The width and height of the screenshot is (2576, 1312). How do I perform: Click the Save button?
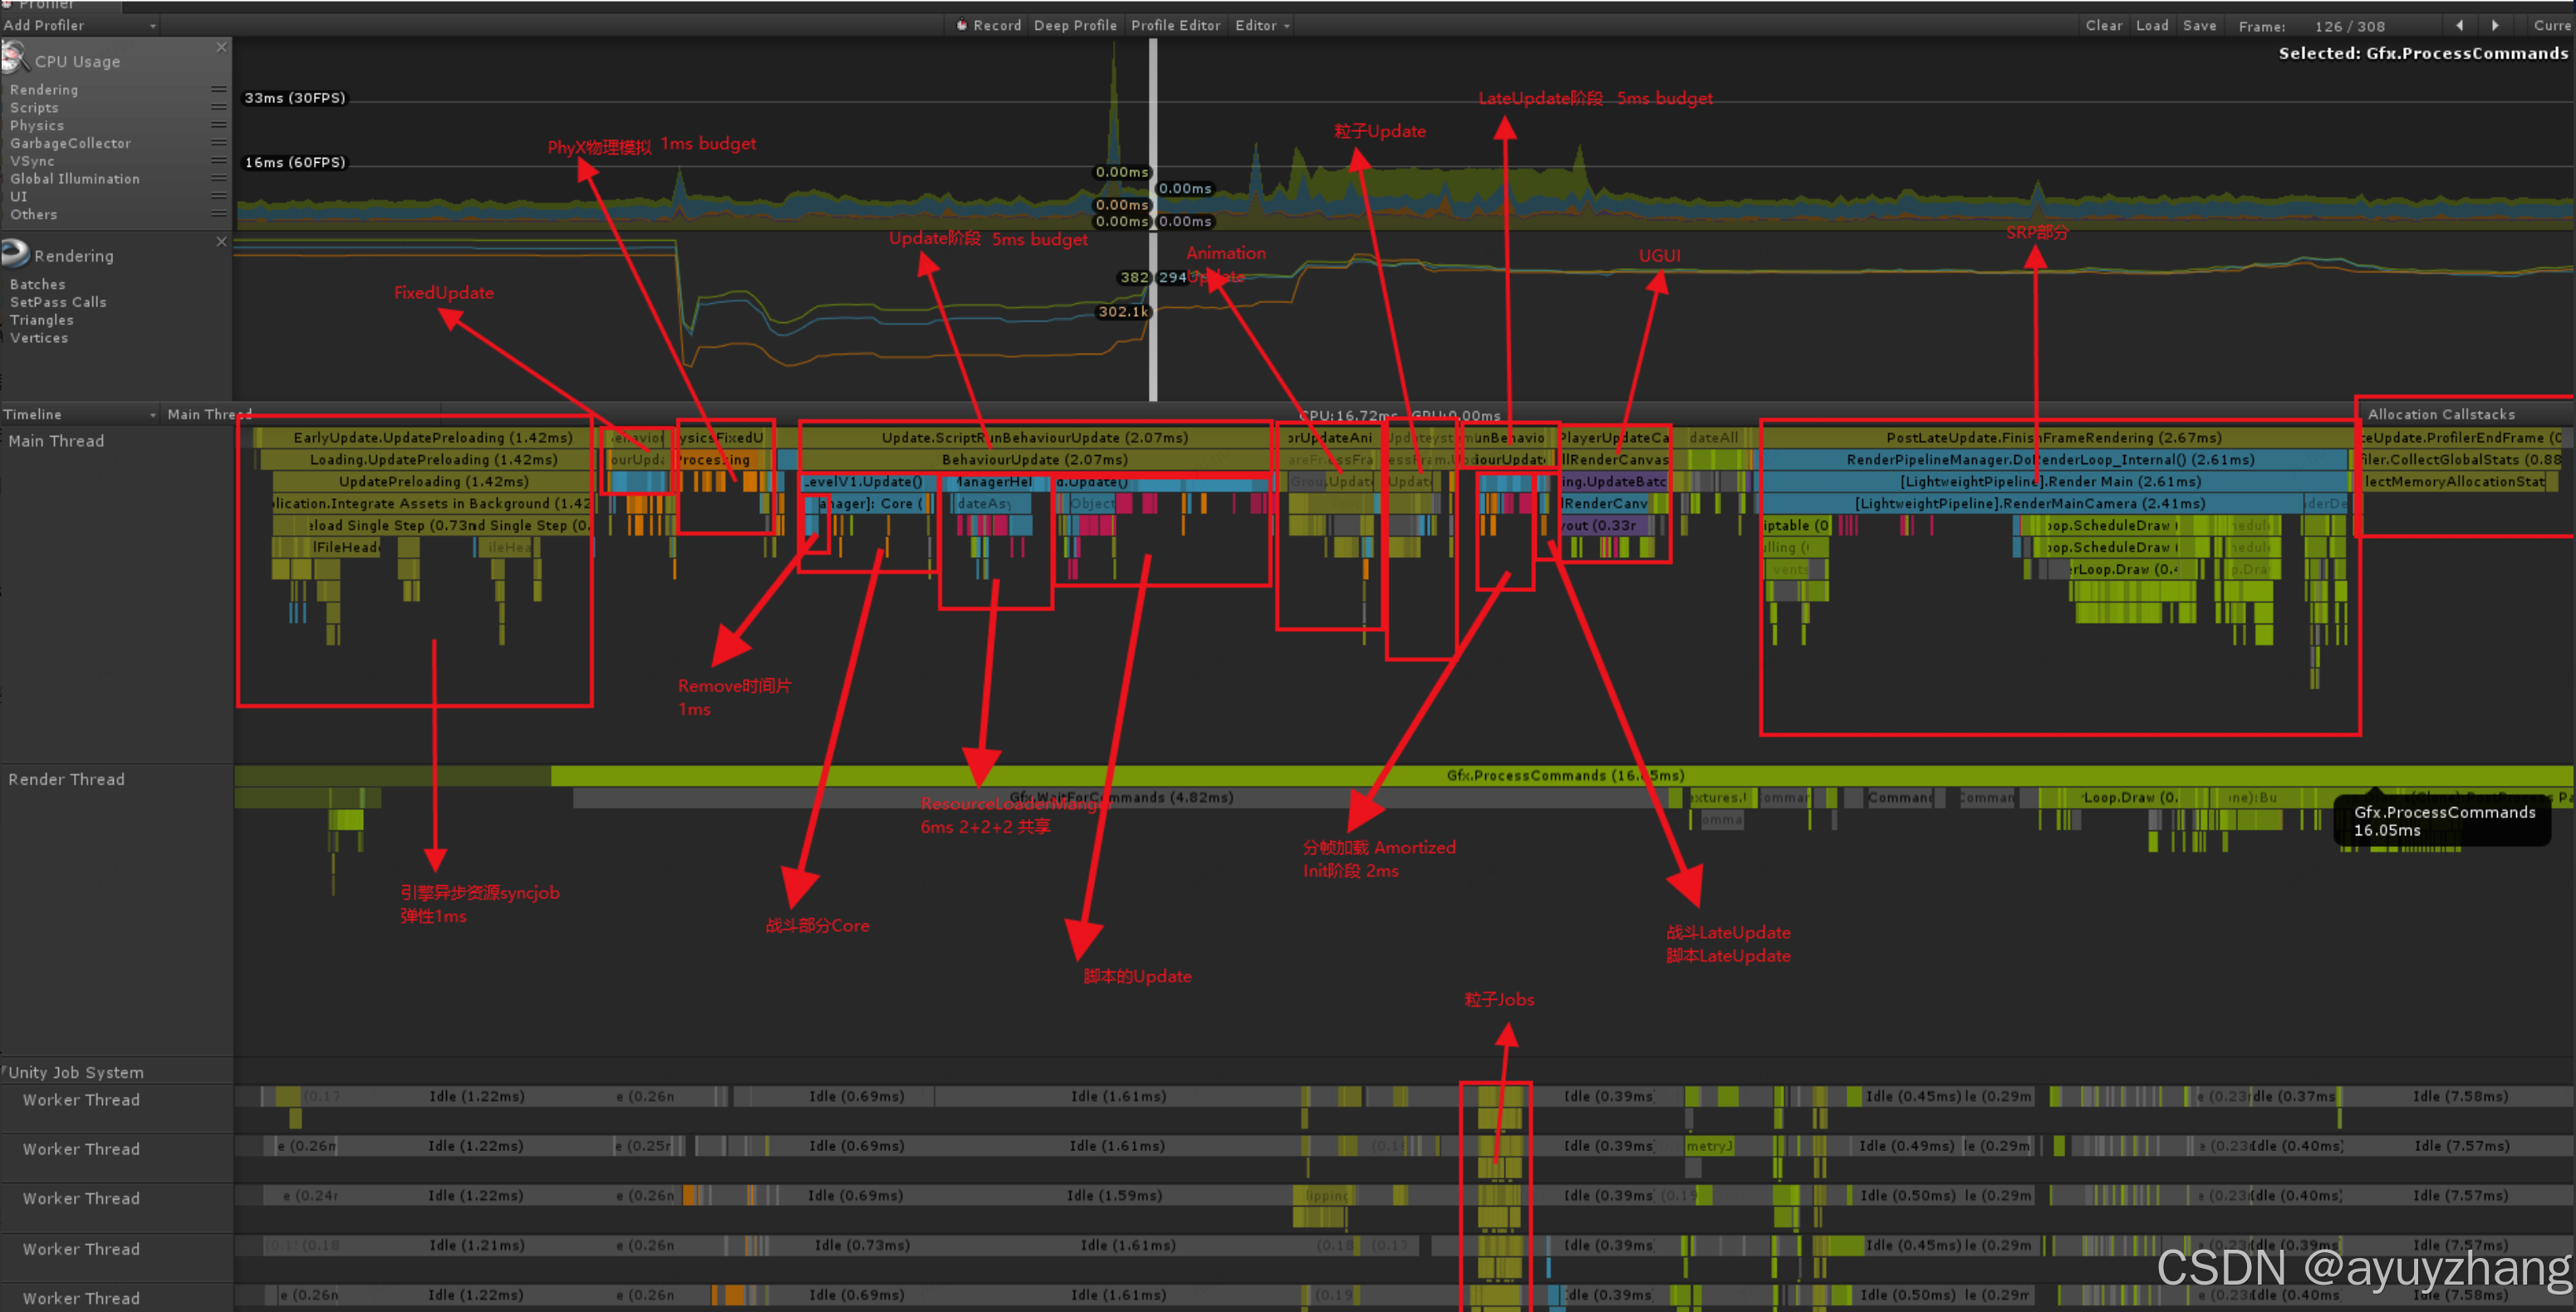click(2199, 26)
